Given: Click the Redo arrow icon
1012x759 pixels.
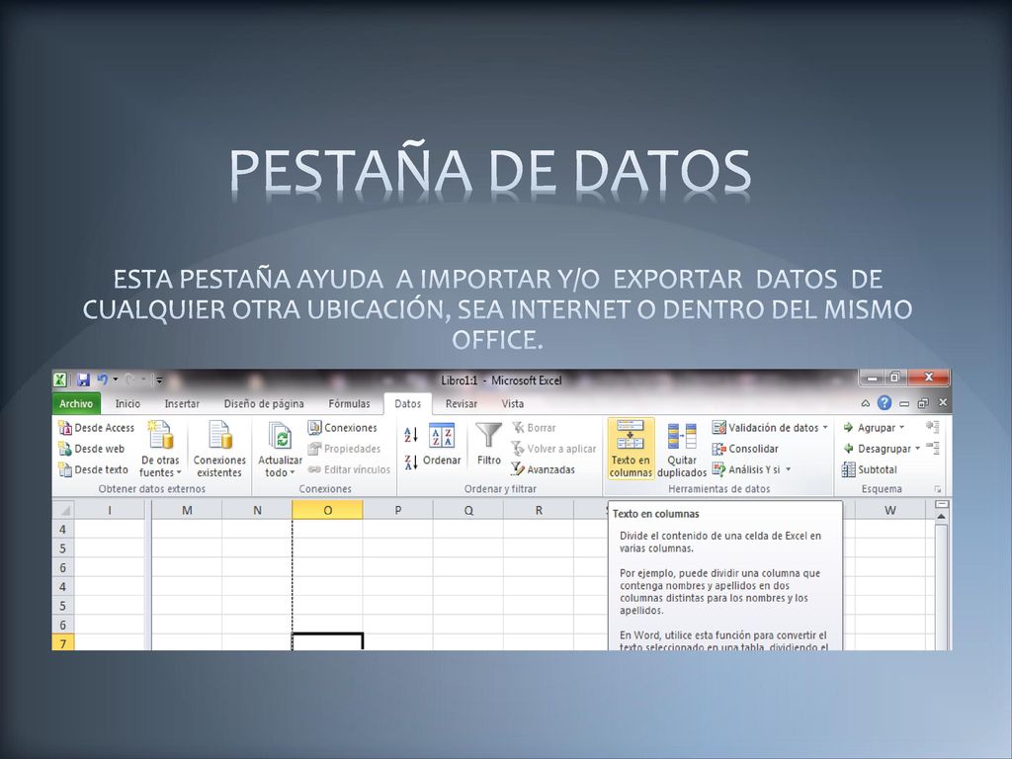Looking at the screenshot, I should coord(129,380).
